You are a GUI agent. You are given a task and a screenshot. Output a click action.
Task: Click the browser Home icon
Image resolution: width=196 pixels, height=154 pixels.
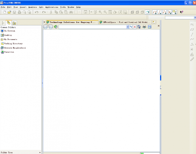(139, 27)
